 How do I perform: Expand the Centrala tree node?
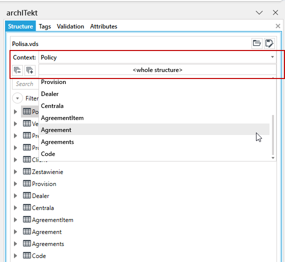click(x=15, y=208)
